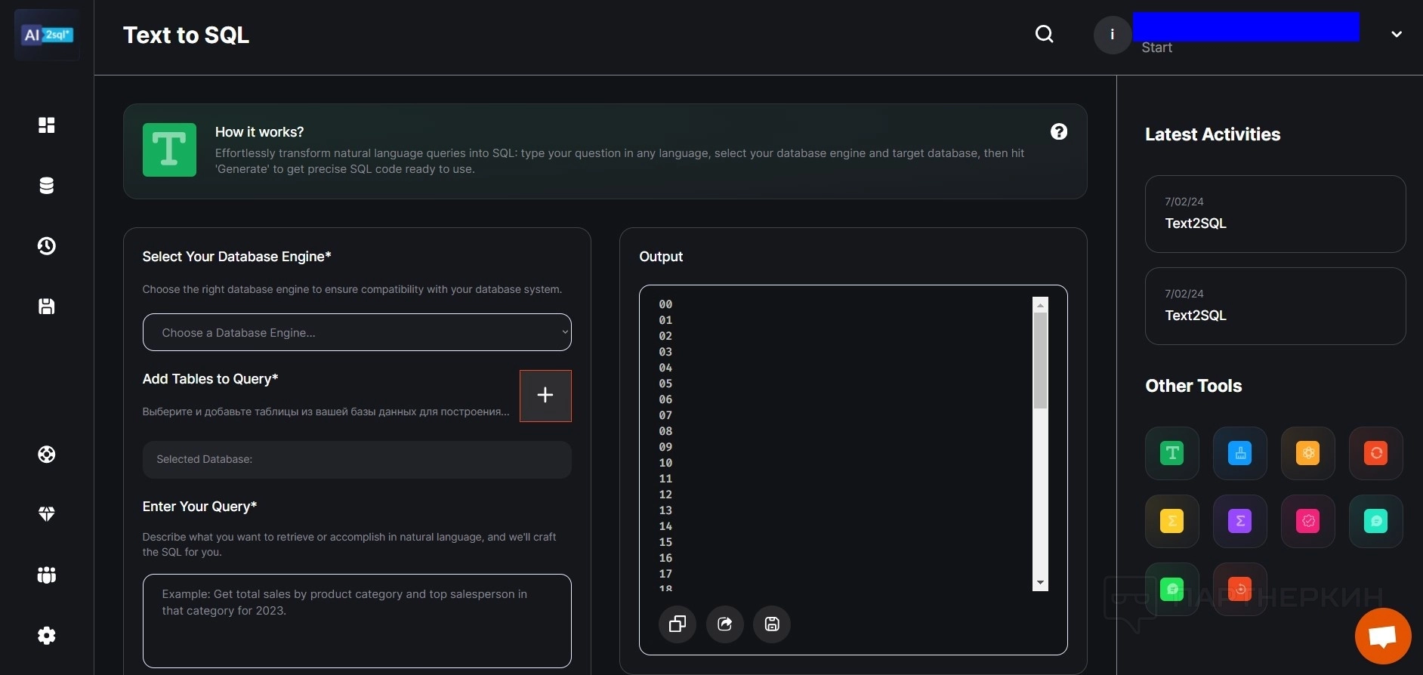Click the output scrollbar down arrow
This screenshot has width=1423, height=675.
(1041, 583)
